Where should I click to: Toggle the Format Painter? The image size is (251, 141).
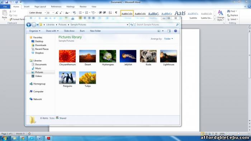click(17, 19)
